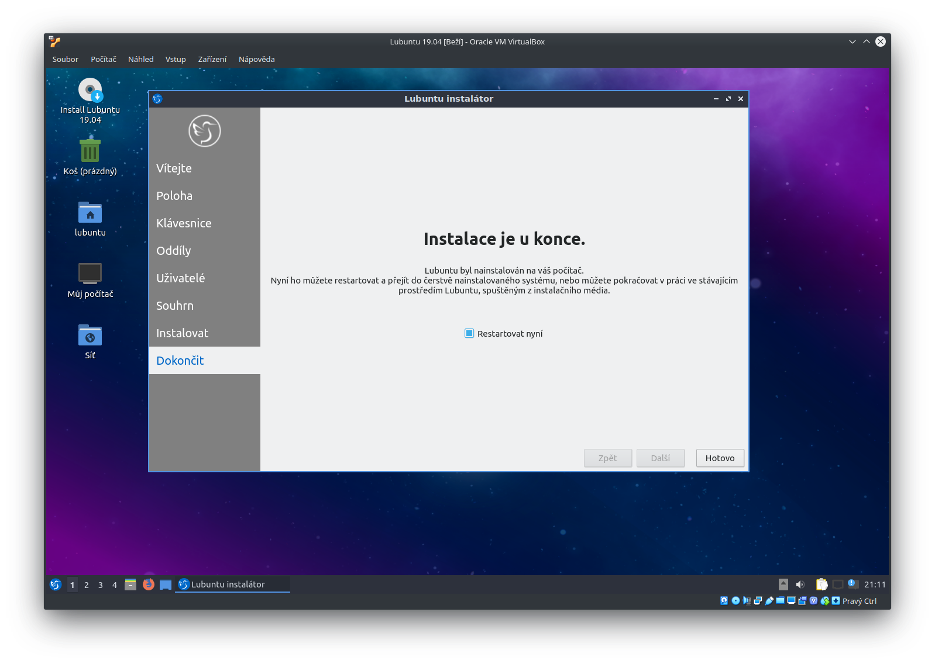Click the VirtualBox USB devices status icon
This screenshot has height=664, width=935.
[769, 601]
